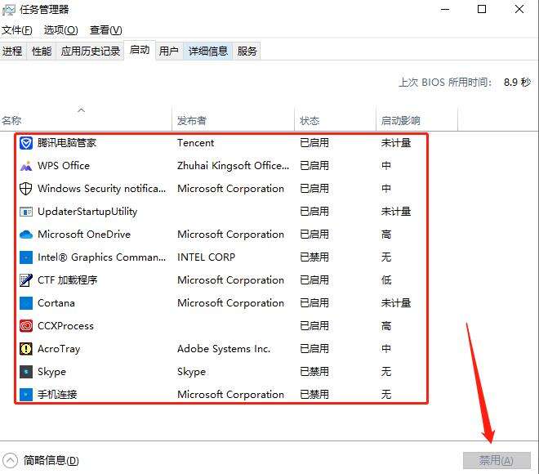
Task: Click the Skype publisher cell
Action: click(x=191, y=372)
